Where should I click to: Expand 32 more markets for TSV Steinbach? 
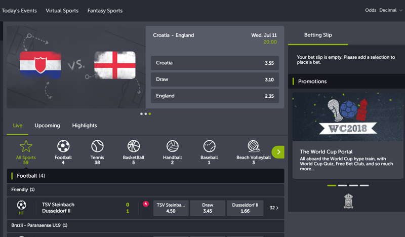click(x=274, y=208)
